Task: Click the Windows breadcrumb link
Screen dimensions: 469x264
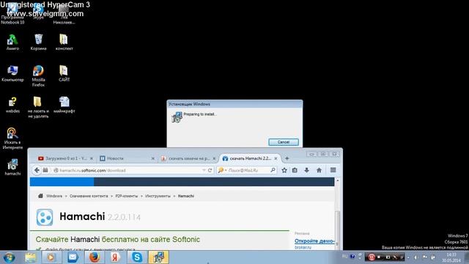Action: pyautogui.click(x=54, y=196)
